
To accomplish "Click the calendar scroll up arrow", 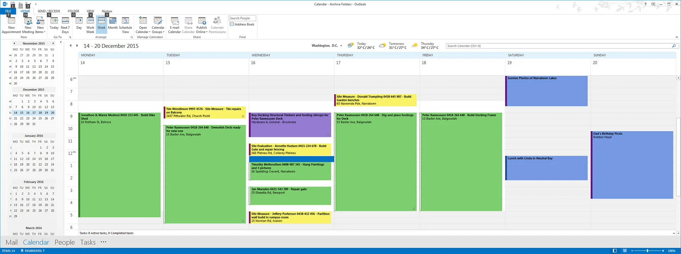I will [x=678, y=78].
